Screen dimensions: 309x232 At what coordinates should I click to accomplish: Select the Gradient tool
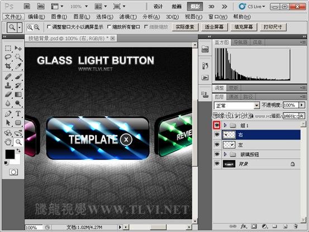(x=18, y=94)
